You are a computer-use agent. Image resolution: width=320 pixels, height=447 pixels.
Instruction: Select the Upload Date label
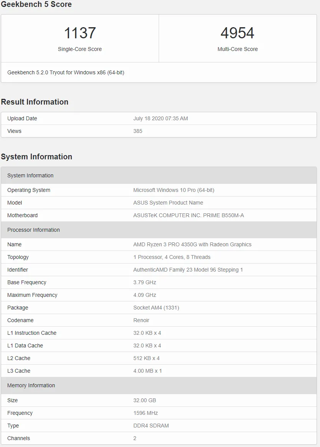pos(22,118)
